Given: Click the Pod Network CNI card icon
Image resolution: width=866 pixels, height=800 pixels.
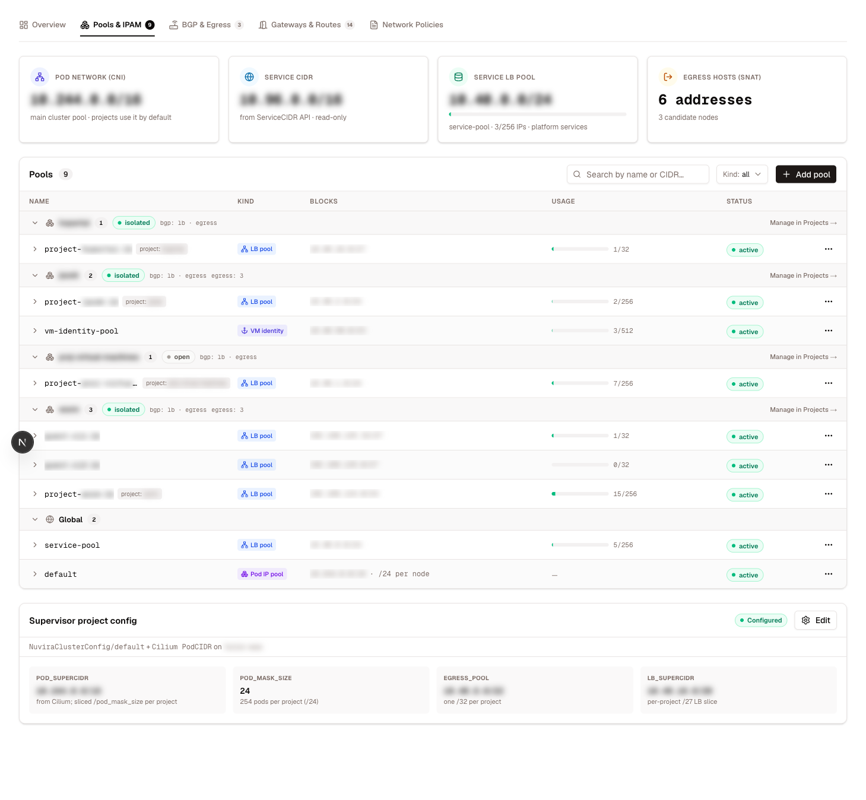Looking at the screenshot, I should (40, 77).
